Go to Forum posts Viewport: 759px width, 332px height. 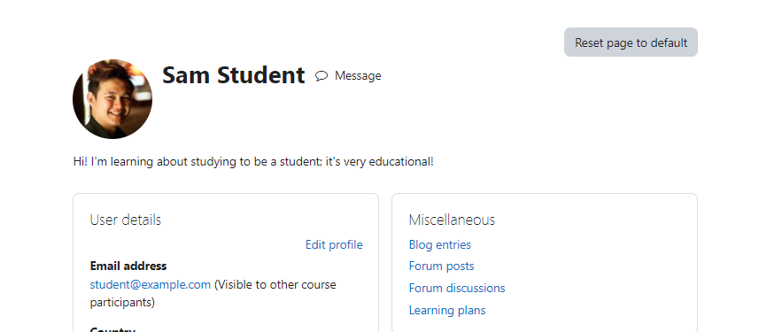[441, 266]
